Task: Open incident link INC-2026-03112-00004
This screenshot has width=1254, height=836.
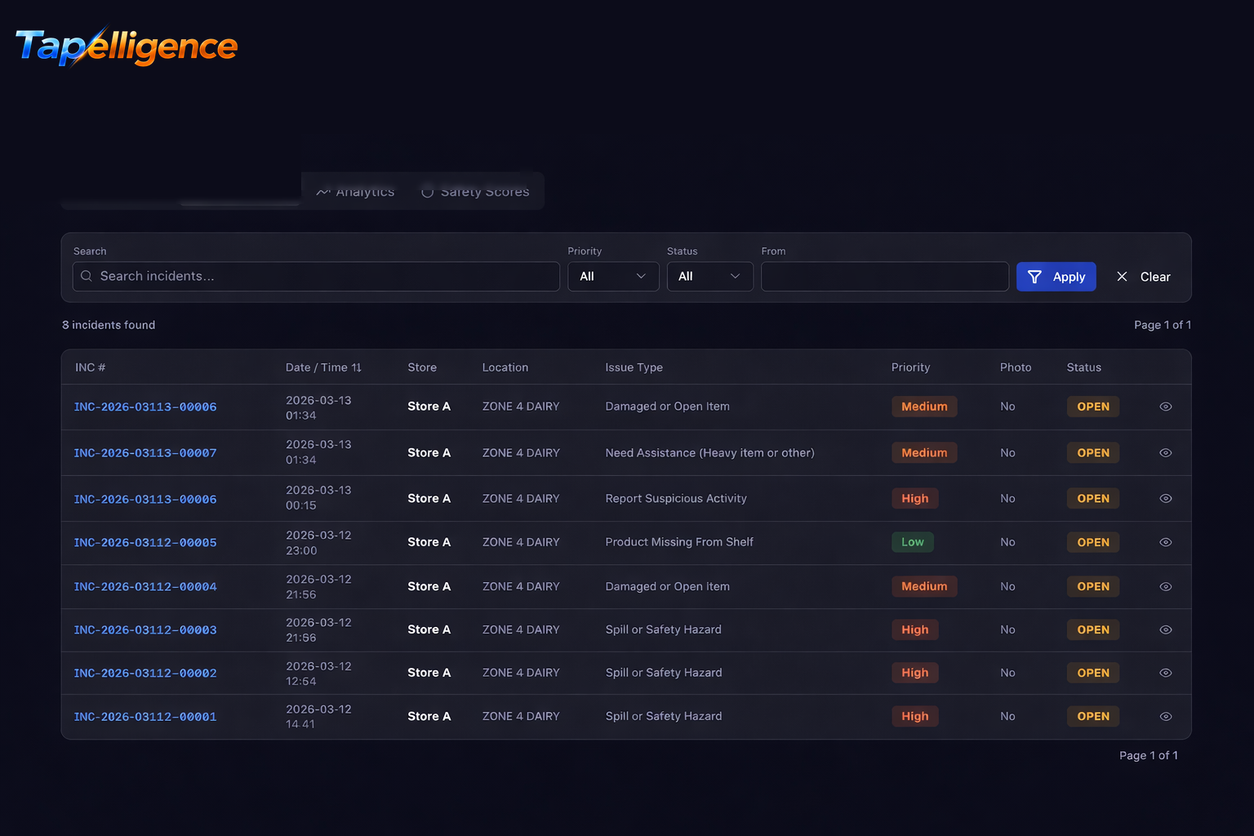Action: click(x=145, y=587)
